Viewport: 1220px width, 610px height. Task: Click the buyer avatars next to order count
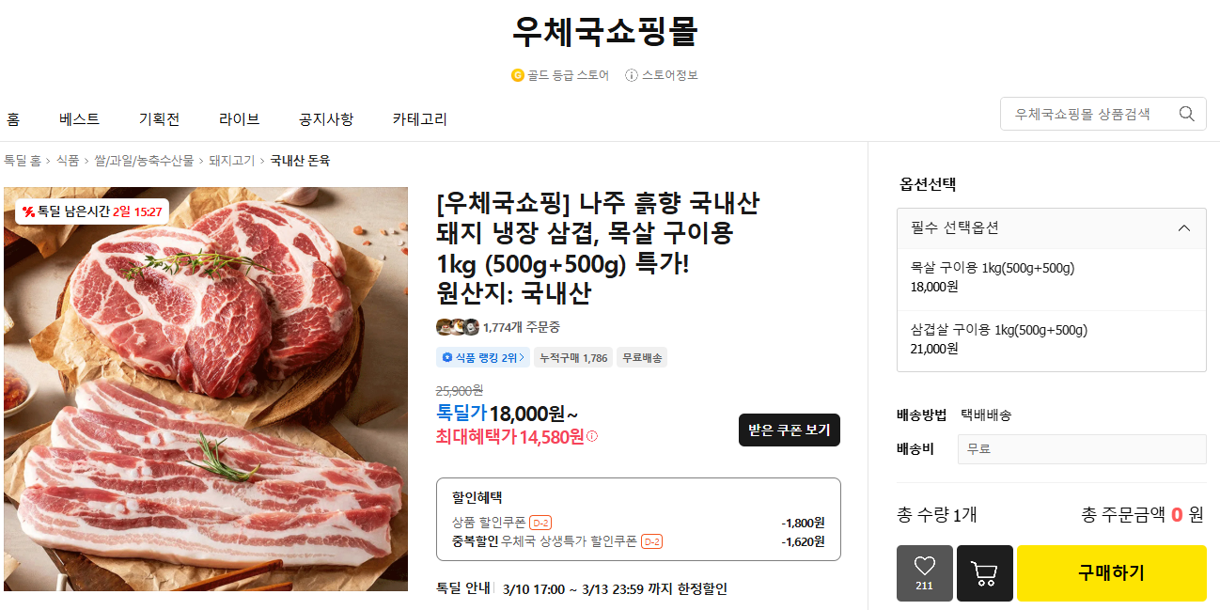[x=458, y=327]
